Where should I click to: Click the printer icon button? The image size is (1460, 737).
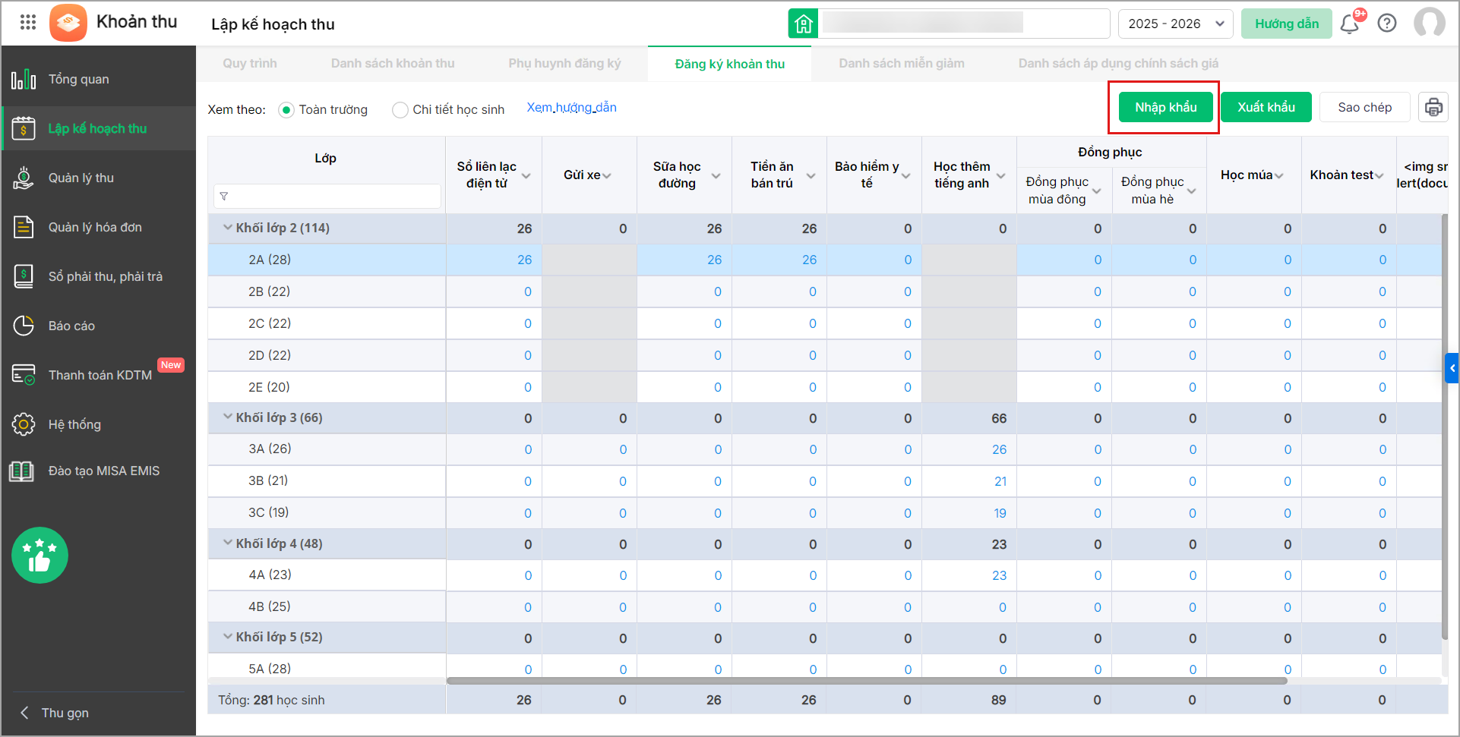point(1433,107)
